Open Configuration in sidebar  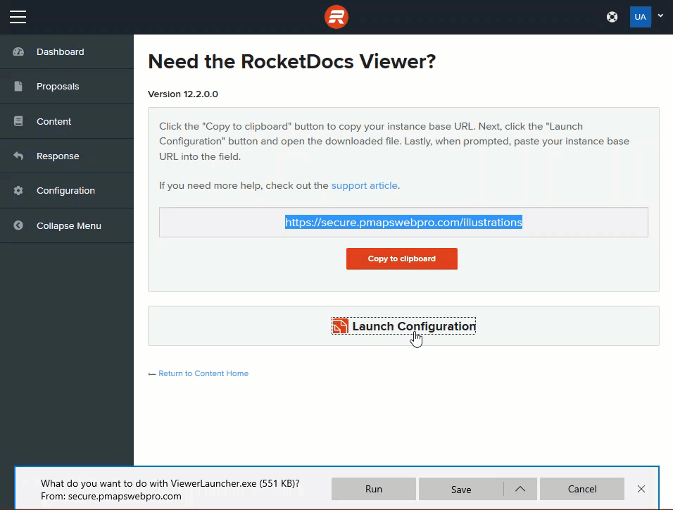[x=65, y=191]
